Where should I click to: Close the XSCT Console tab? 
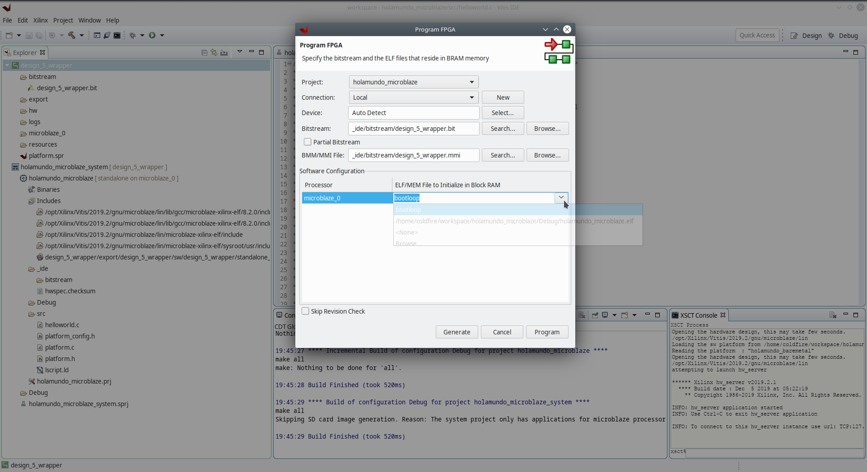(723, 315)
